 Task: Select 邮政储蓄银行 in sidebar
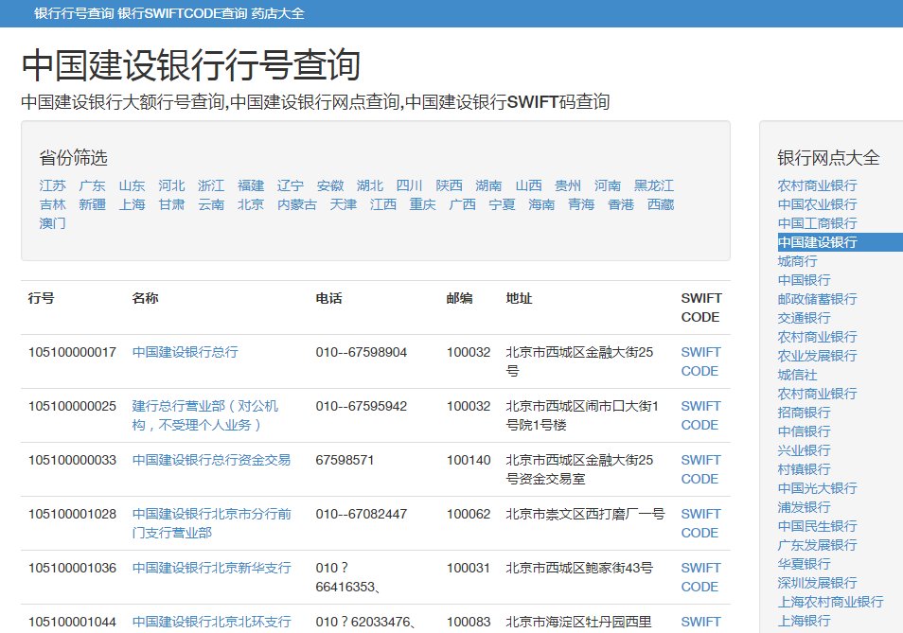pyautogui.click(x=817, y=299)
